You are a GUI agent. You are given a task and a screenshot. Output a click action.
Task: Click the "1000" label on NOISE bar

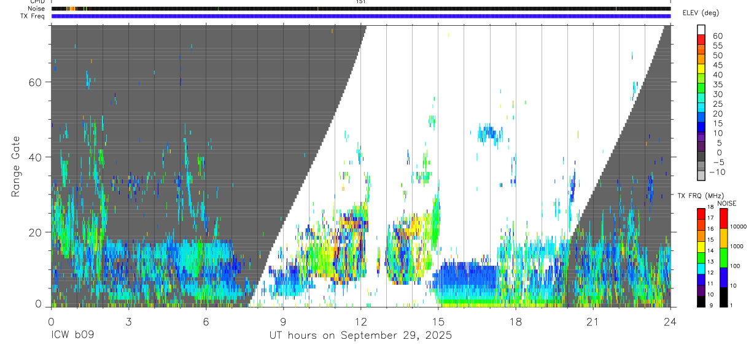(737, 246)
